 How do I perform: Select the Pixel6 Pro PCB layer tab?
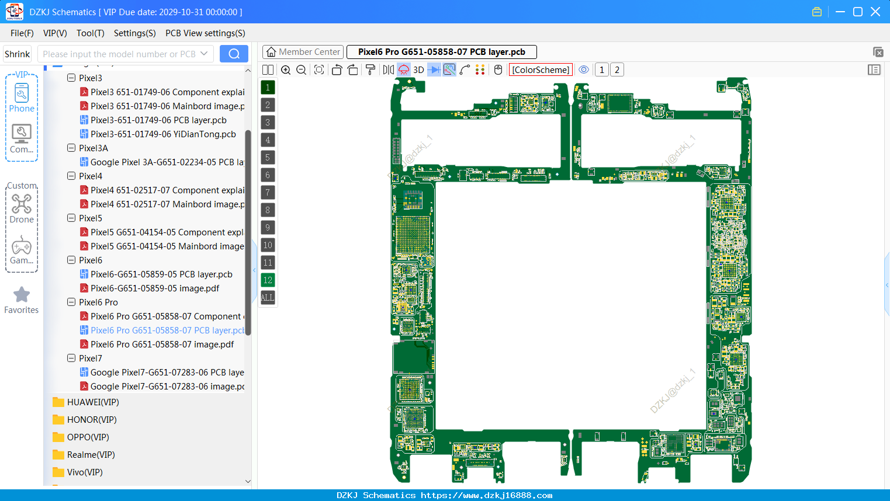point(442,52)
